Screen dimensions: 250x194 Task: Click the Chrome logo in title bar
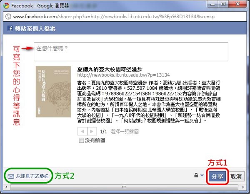click(x=6, y=5)
